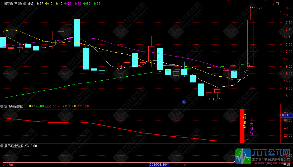Screen dimensions: 293x167
Task: Click the magenta 主力进场 signal label
Action: coord(252,127)
